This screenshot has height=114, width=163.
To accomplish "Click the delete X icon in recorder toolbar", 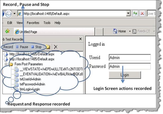I will click(56, 47).
